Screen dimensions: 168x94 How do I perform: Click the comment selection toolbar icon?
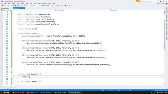tap(61, 6)
